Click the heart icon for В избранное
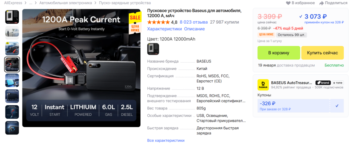 [x=288, y=3]
